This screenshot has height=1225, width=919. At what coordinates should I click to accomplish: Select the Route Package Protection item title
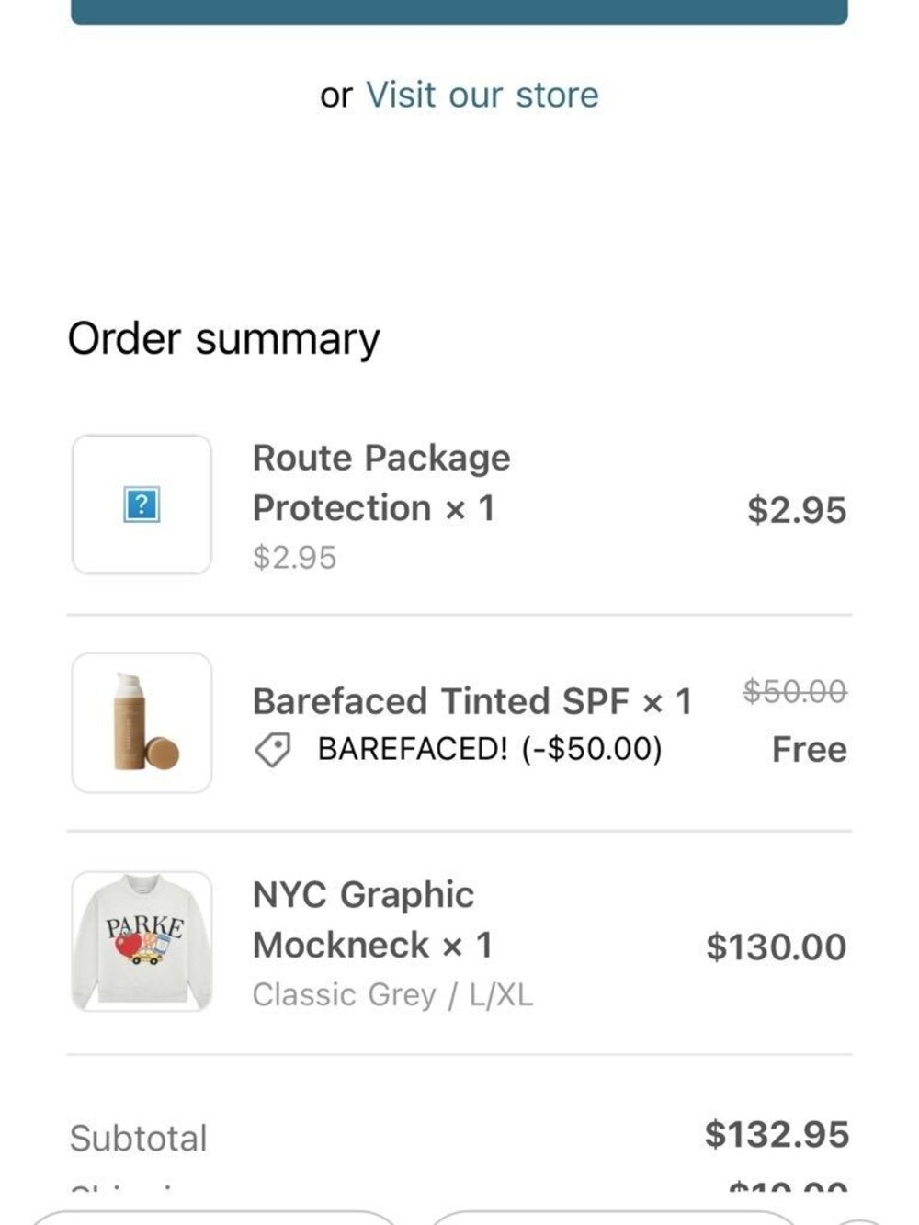380,482
